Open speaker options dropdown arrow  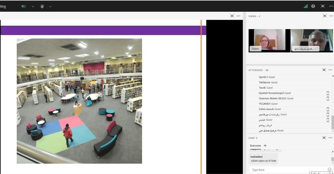33,7
